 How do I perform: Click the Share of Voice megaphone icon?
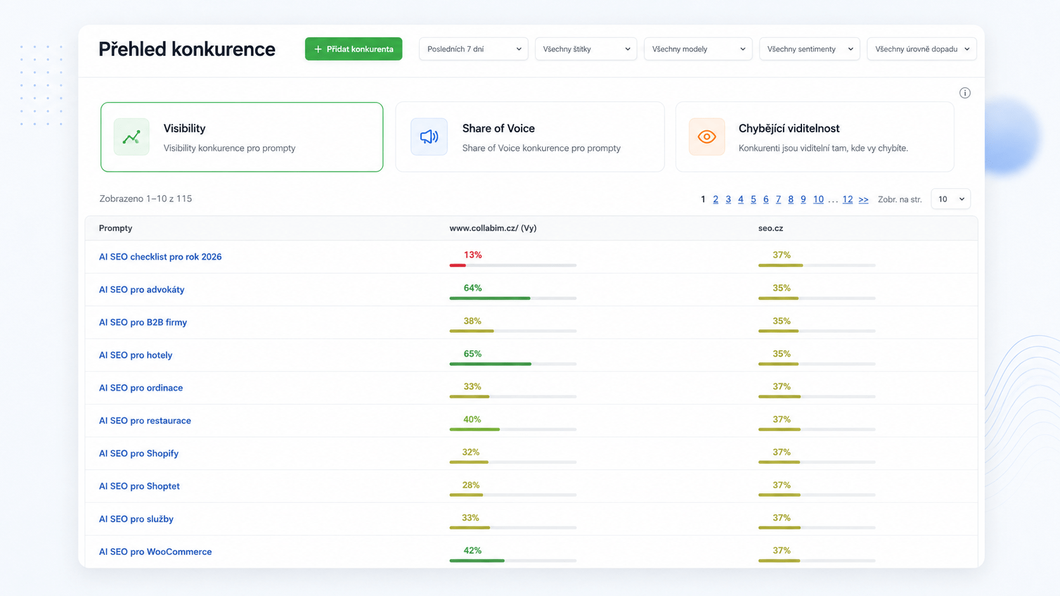[429, 137]
